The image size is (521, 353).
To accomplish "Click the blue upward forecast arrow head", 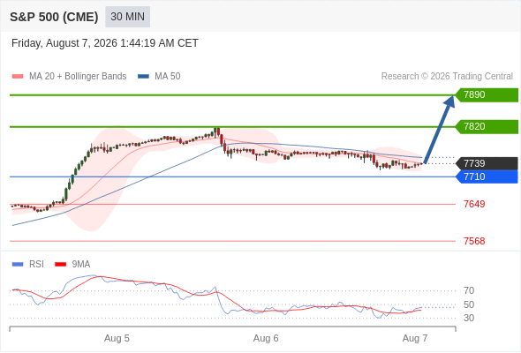I will point(449,101).
